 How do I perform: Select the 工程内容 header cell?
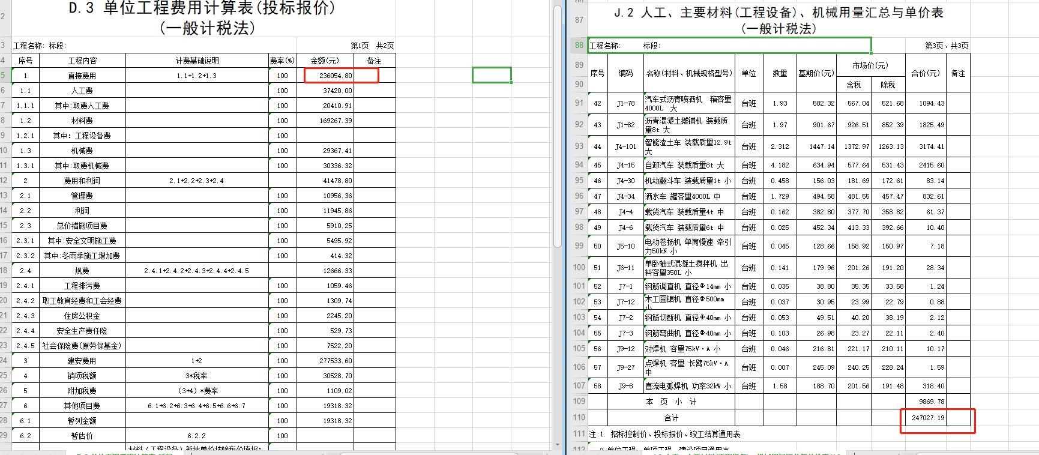click(x=82, y=61)
